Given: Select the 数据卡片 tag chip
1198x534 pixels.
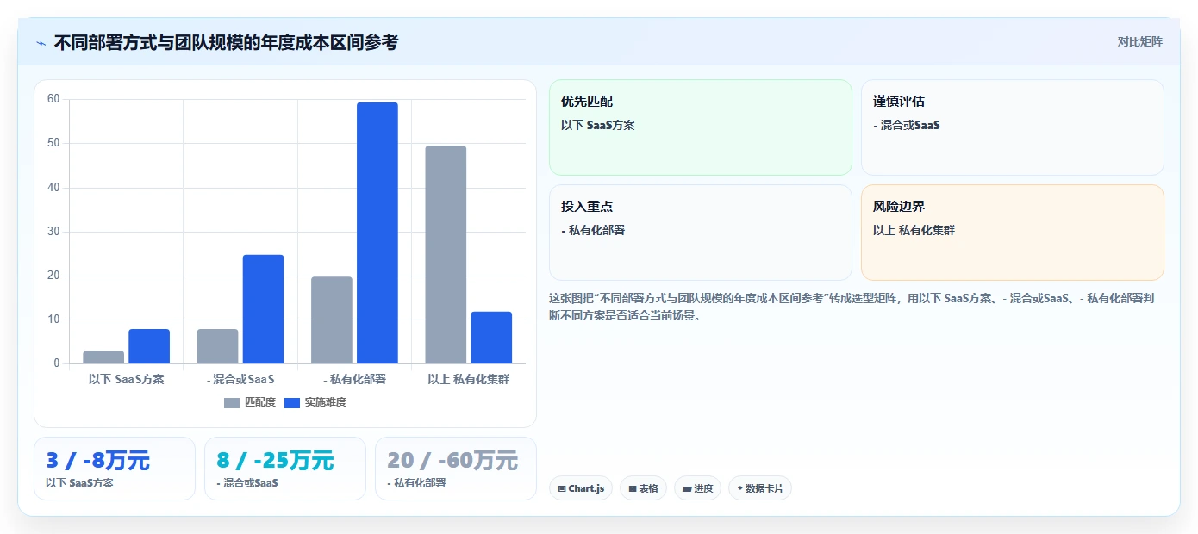Looking at the screenshot, I should (x=759, y=488).
